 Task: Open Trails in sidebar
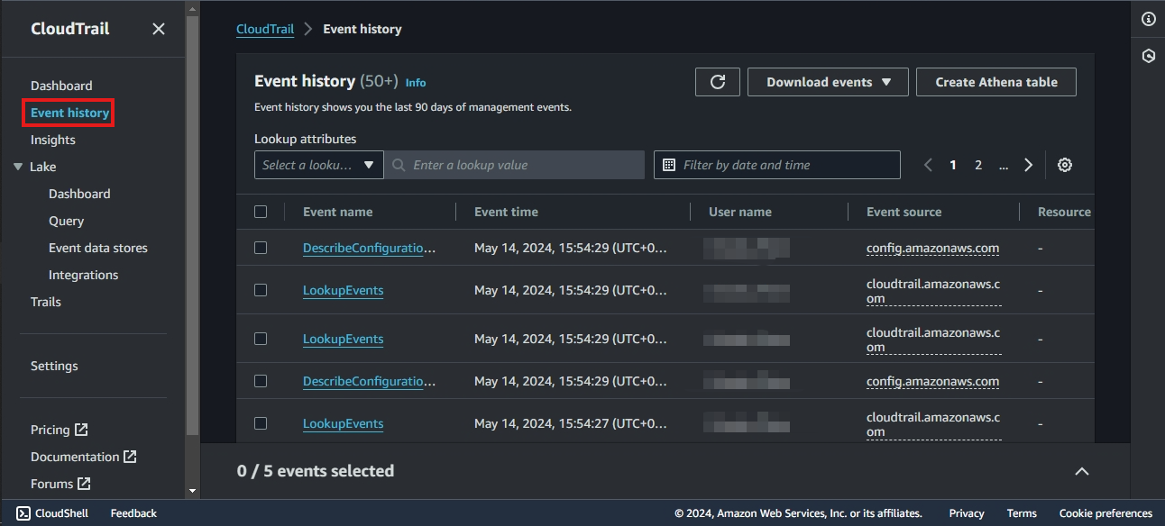pos(46,302)
